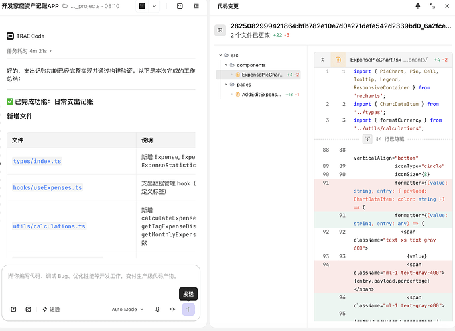
Task: Collapse the ExpensePieChart.tsx diff section
Action: [322, 60]
